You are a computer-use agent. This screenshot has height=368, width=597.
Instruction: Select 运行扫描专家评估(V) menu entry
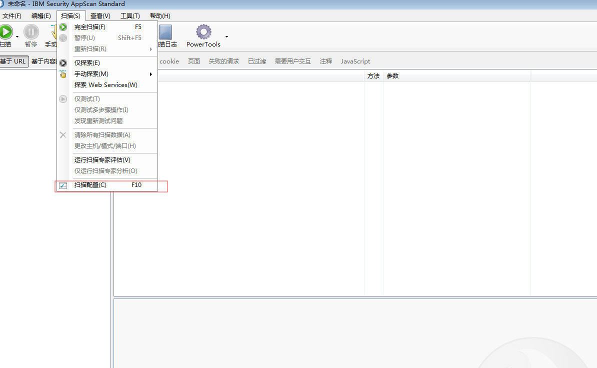107,160
